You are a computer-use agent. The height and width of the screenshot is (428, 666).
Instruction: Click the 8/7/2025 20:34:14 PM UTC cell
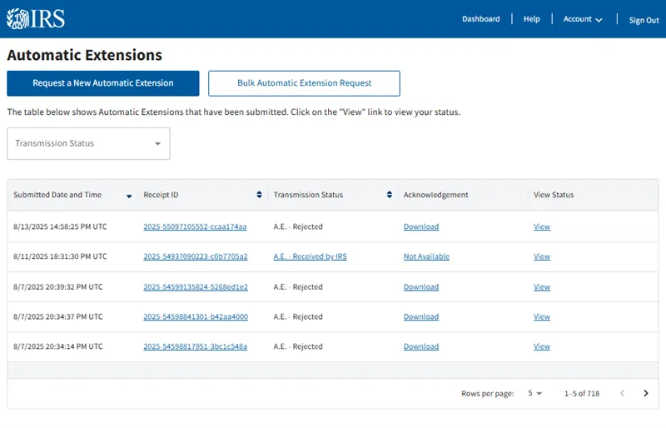[x=57, y=346]
